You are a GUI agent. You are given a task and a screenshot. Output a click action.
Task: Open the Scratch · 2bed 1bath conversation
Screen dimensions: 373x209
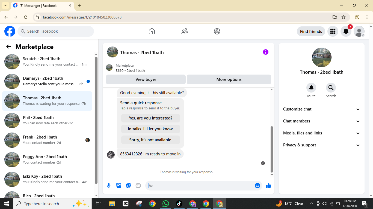coord(47,62)
